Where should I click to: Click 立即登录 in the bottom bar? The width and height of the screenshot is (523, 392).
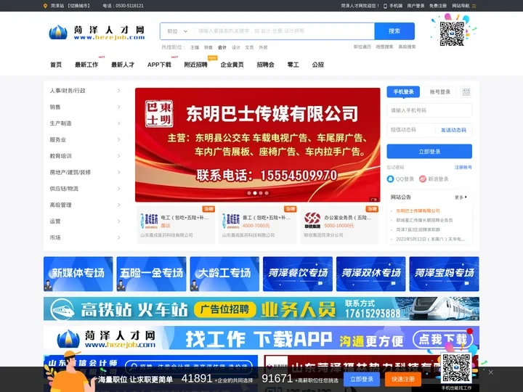(x=362, y=379)
